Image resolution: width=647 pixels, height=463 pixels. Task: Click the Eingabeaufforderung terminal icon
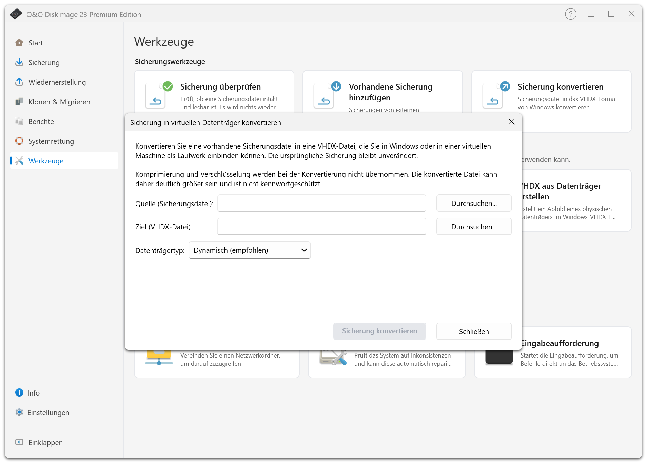click(499, 357)
